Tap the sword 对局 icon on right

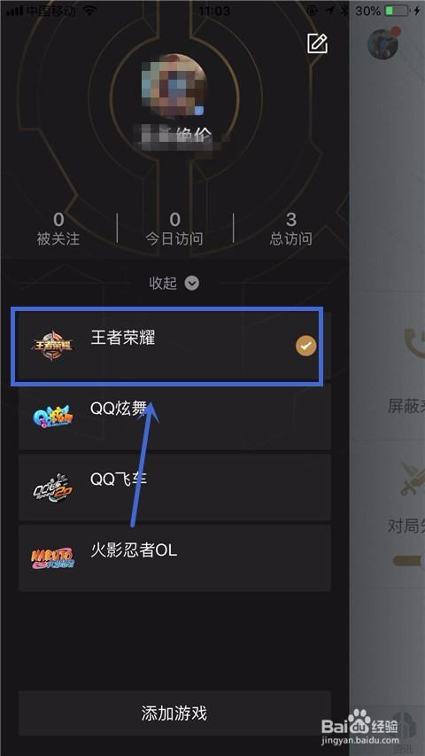pos(413,479)
